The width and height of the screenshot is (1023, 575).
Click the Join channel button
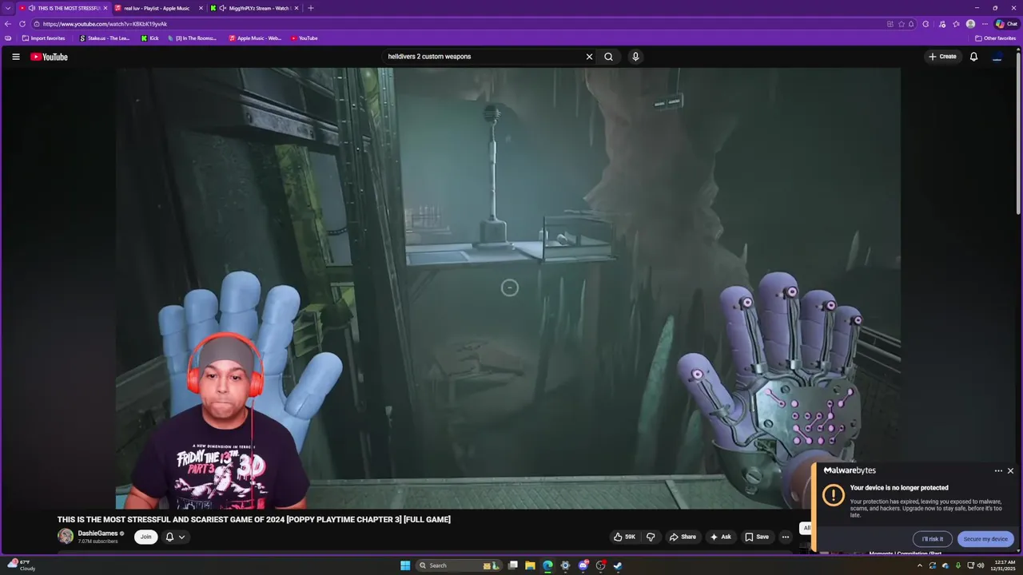click(x=145, y=537)
